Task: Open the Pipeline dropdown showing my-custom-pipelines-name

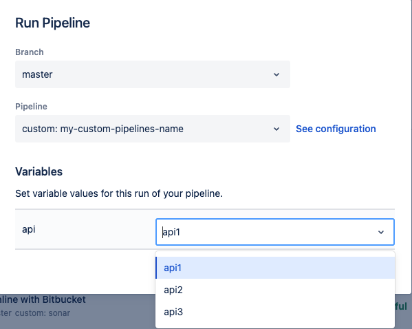Action: (153, 129)
